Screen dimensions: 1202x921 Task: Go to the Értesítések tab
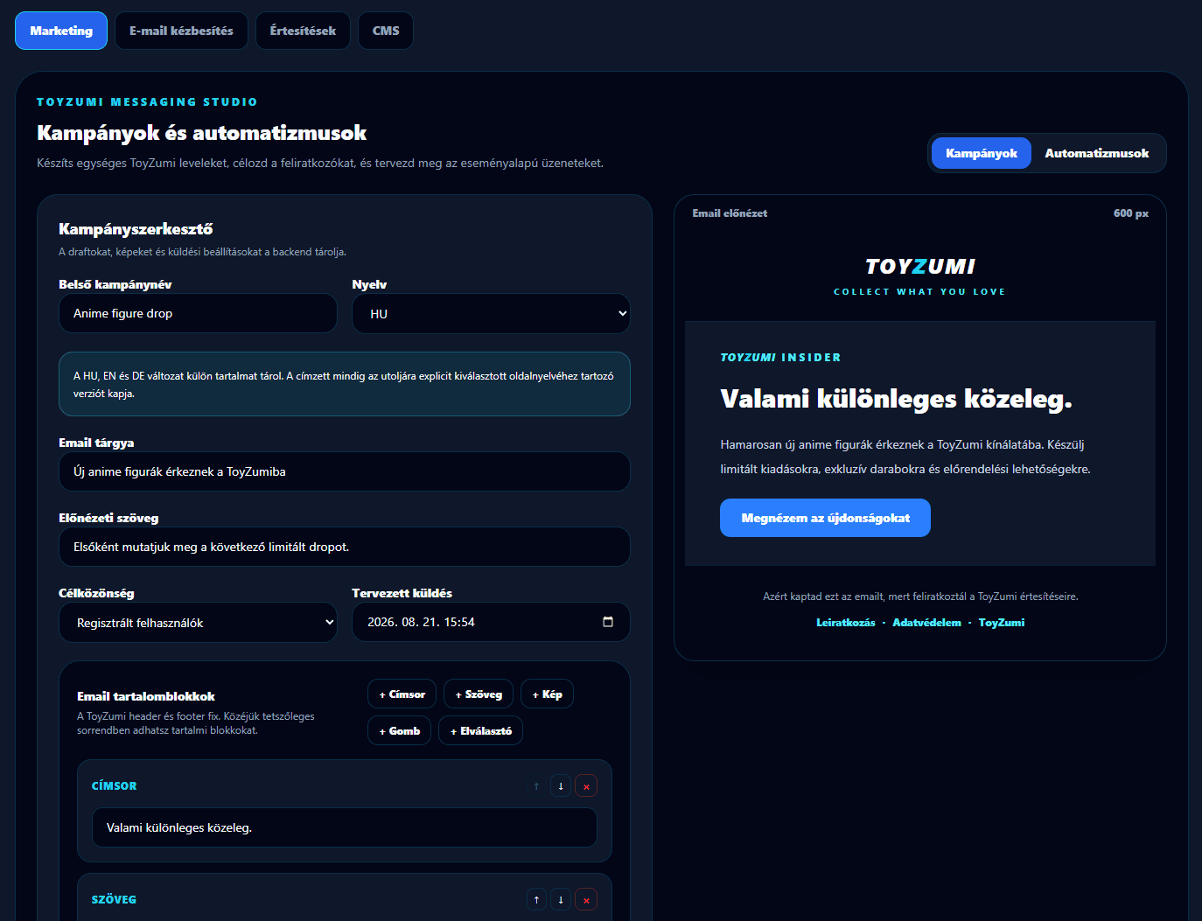coord(303,31)
